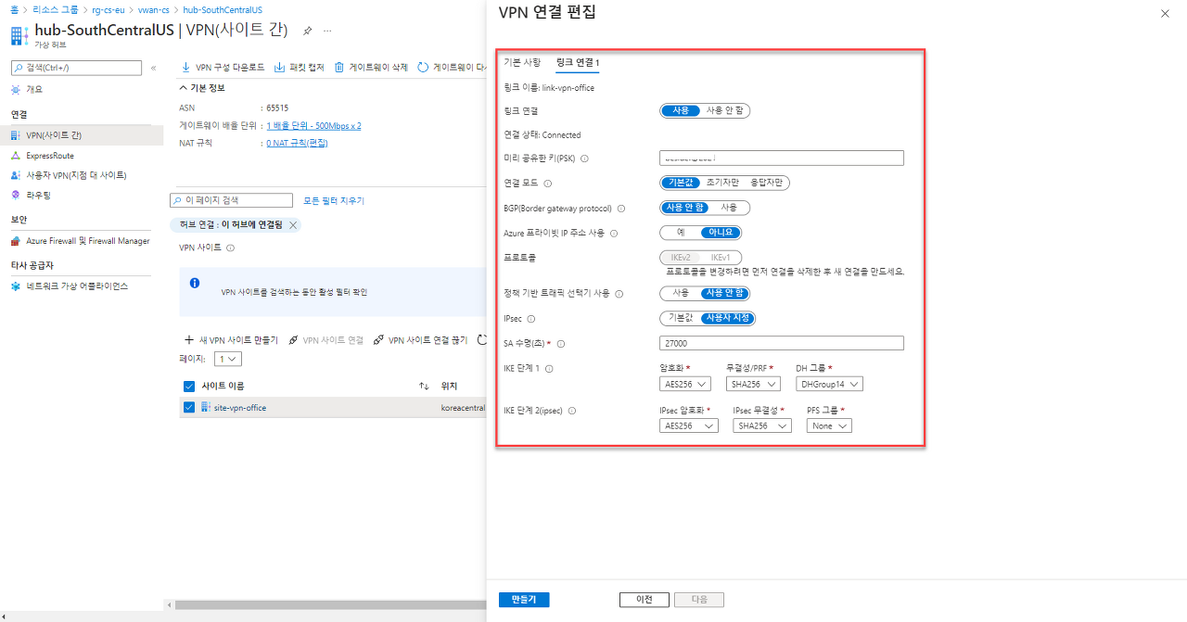
Task: Select VPN(사이트 간) in the sidebar
Action: (82, 135)
